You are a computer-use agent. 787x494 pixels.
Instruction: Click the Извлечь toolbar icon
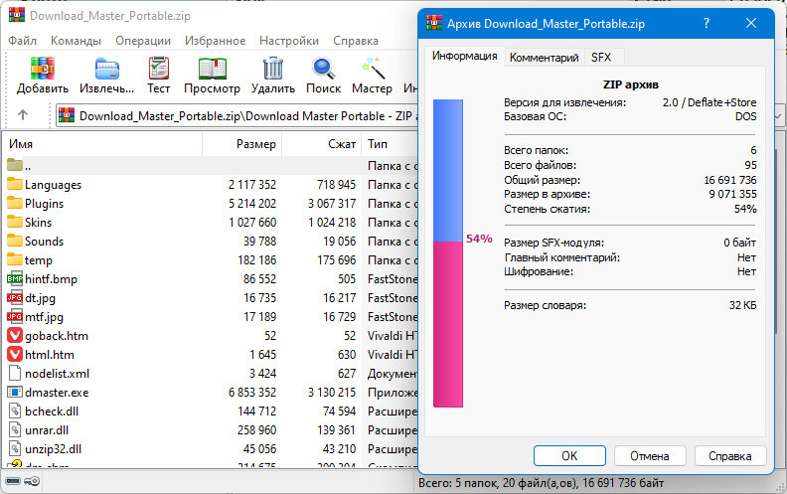[x=107, y=69]
